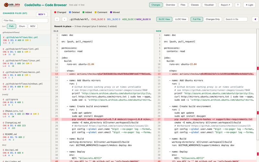Image resolution: width=259 pixels, height=162 pixels.
Task: Sort changed files by MOV
Action: pyautogui.click(x=33, y=26)
